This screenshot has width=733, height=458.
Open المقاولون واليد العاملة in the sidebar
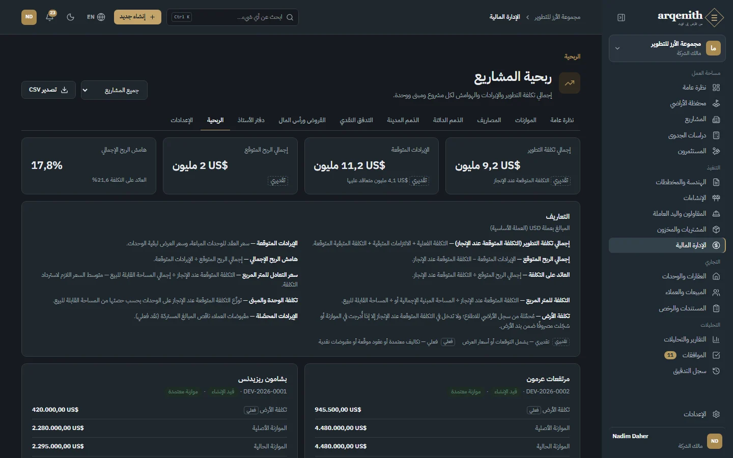tap(667, 214)
